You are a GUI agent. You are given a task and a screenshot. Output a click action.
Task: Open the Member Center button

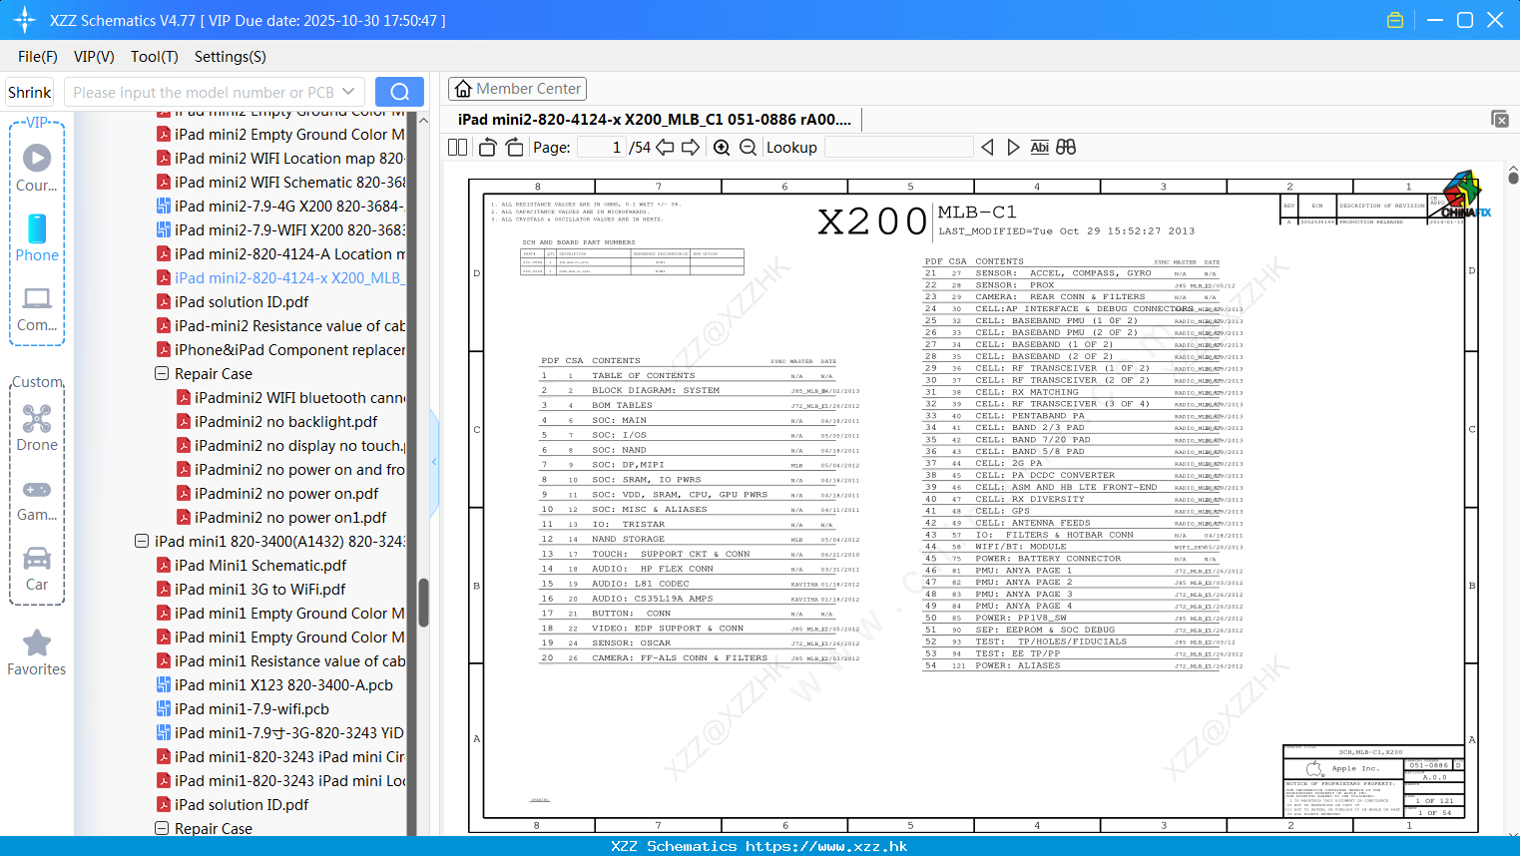click(x=517, y=89)
